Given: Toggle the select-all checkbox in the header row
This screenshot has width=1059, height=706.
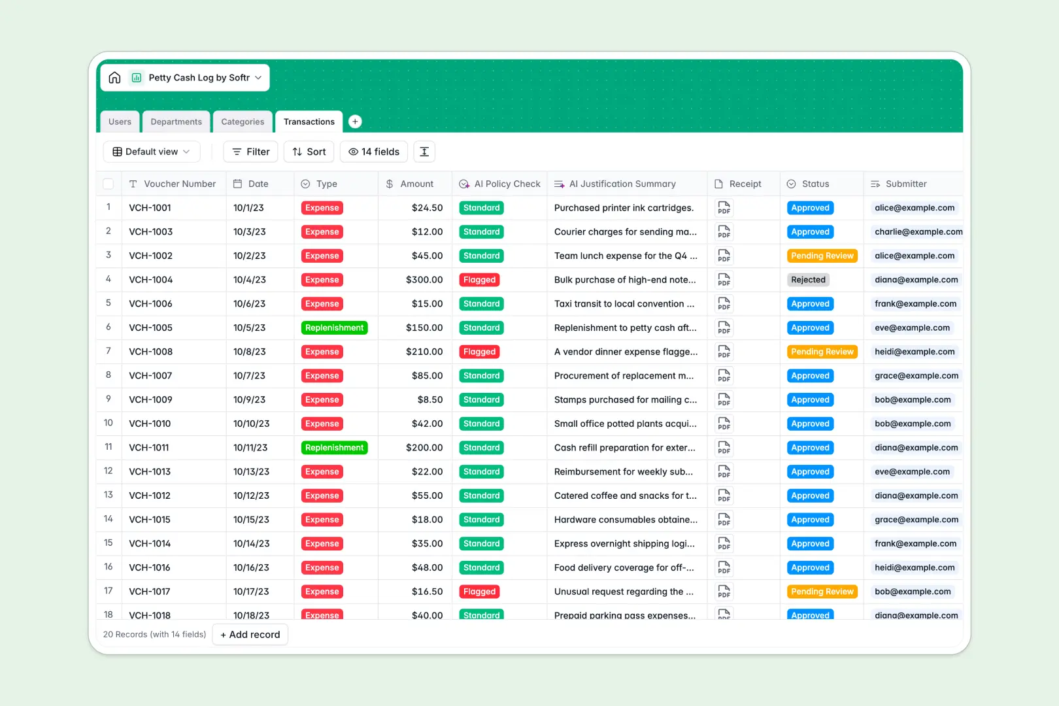Looking at the screenshot, I should click(109, 184).
